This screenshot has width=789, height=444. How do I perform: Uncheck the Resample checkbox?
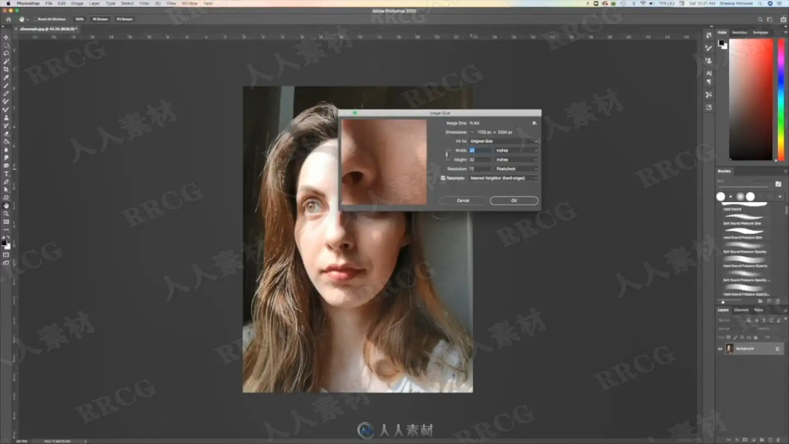tap(443, 178)
